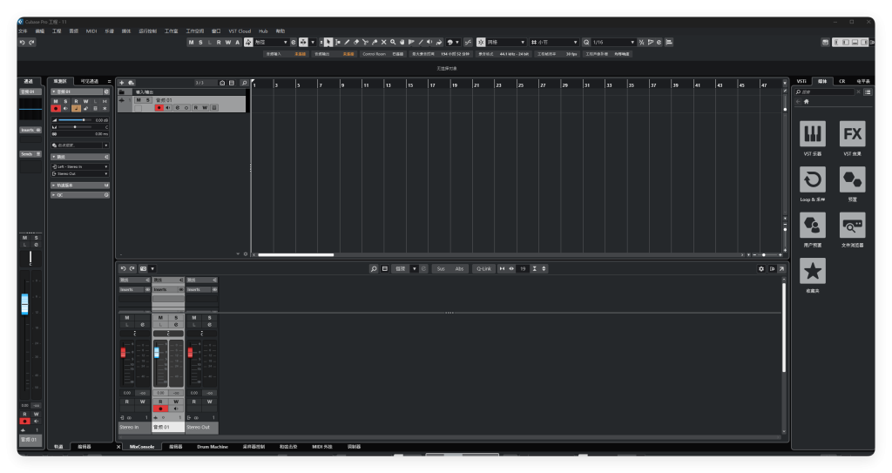
Task: Select the Draw pencil tool
Action: pyautogui.click(x=347, y=42)
